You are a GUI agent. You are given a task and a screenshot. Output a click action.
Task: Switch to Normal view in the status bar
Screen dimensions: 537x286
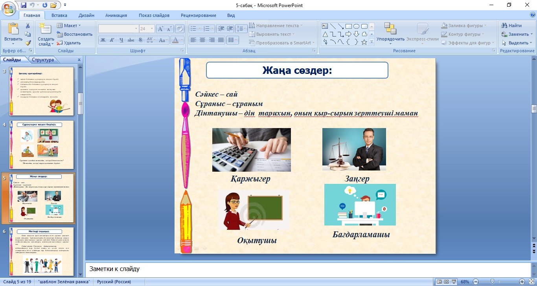439,282
